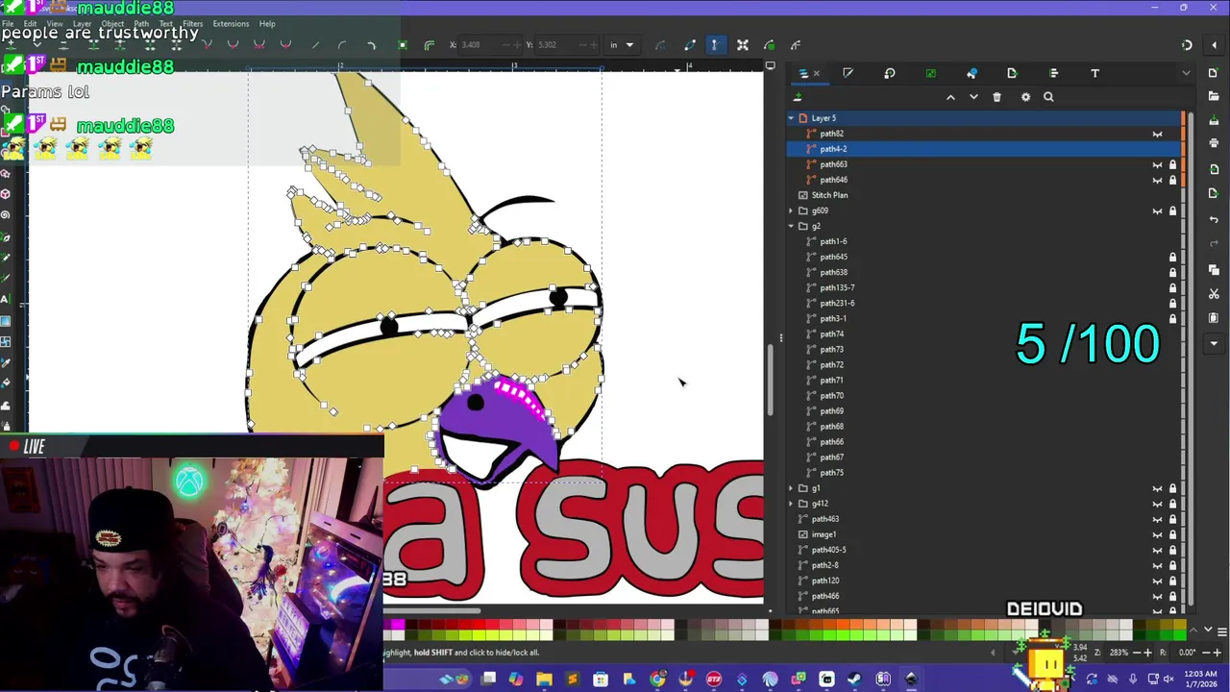Image resolution: width=1230 pixels, height=692 pixels.
Task: Unlock image1 with its lock icon
Action: coord(1172,534)
